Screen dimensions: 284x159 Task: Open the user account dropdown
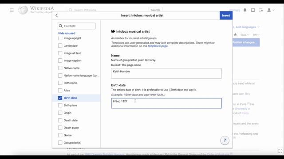click(271, 10)
